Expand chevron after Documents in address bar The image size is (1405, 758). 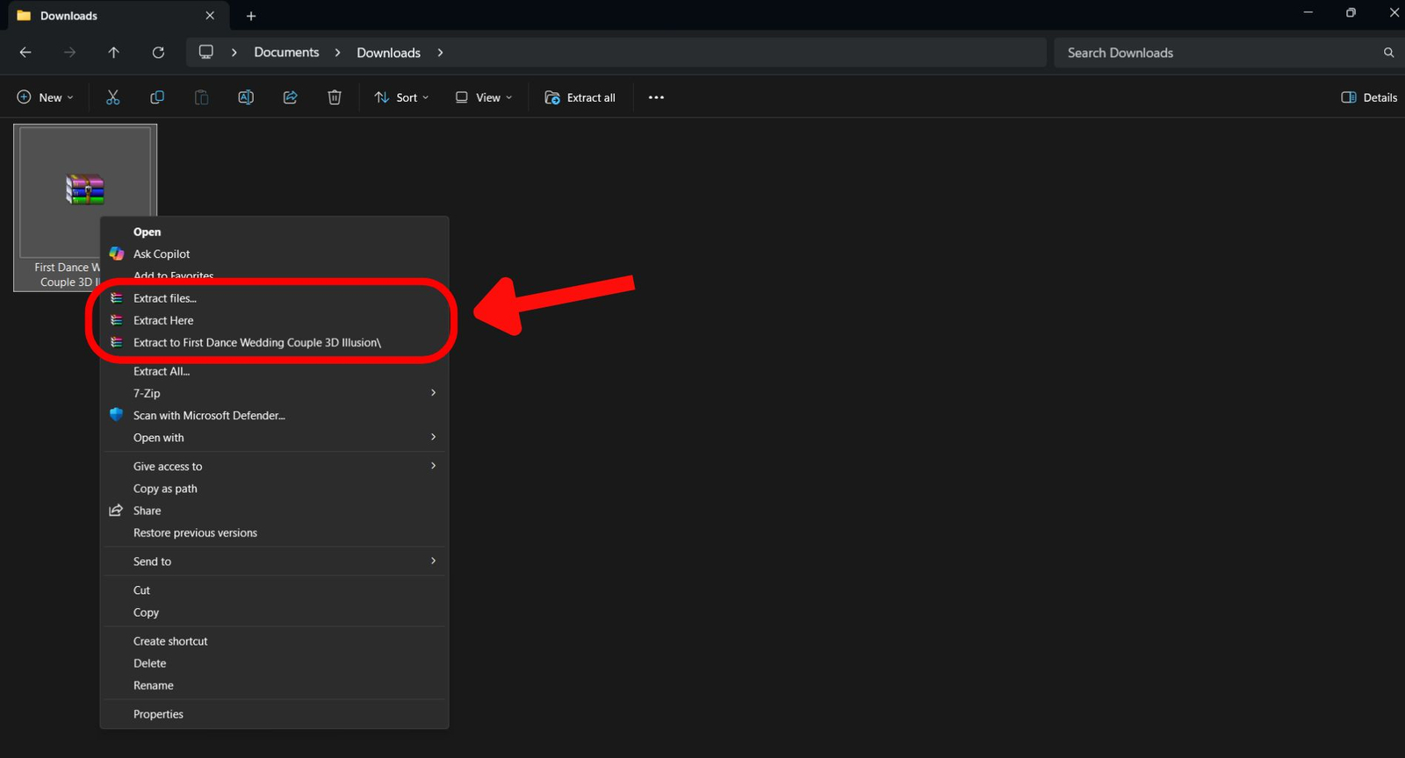tap(337, 53)
